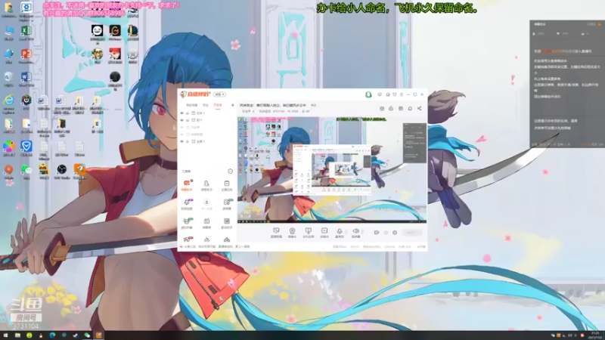Switch to the second scene tab

206,105
